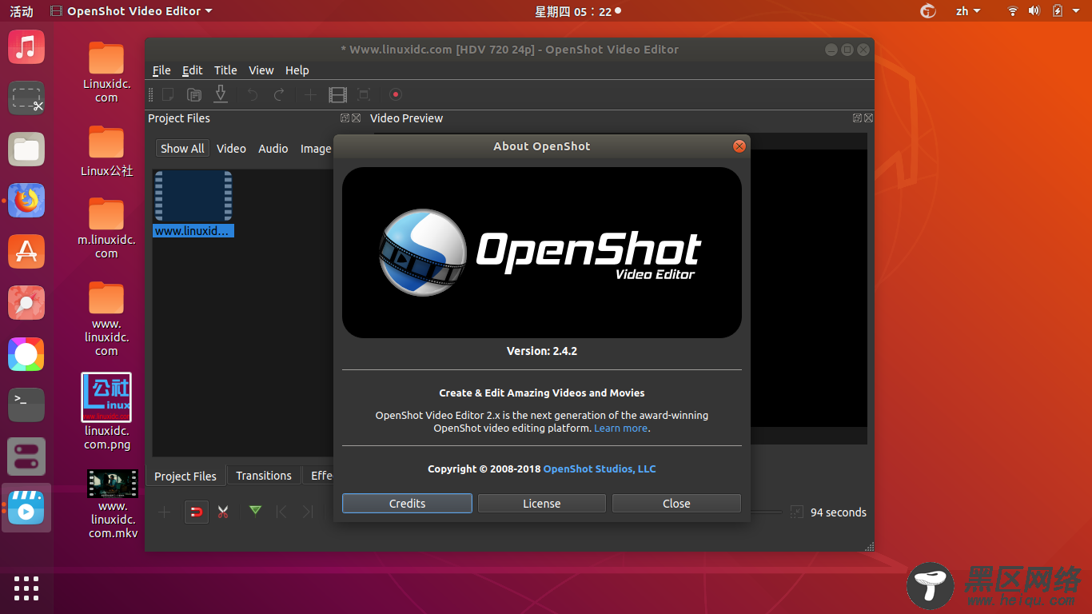This screenshot has height=614, width=1092.
Task: Click the 'Version: 2.4.2' text
Action: (x=542, y=351)
